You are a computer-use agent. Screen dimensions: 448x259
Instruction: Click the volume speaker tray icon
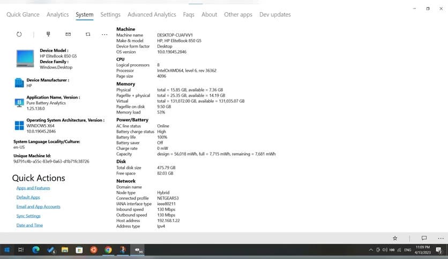(385, 250)
